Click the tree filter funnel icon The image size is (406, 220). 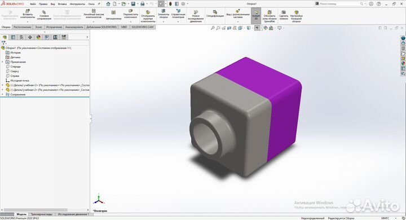[3, 43]
